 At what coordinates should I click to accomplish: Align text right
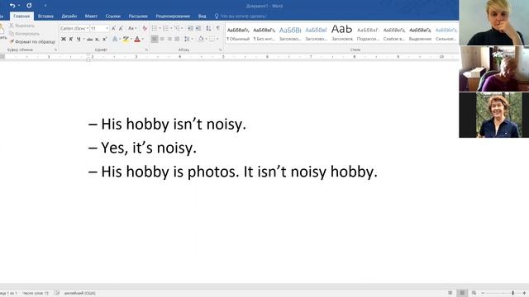tap(169, 39)
